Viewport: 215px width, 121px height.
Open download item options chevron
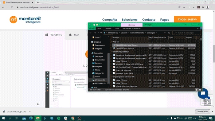(30, 112)
